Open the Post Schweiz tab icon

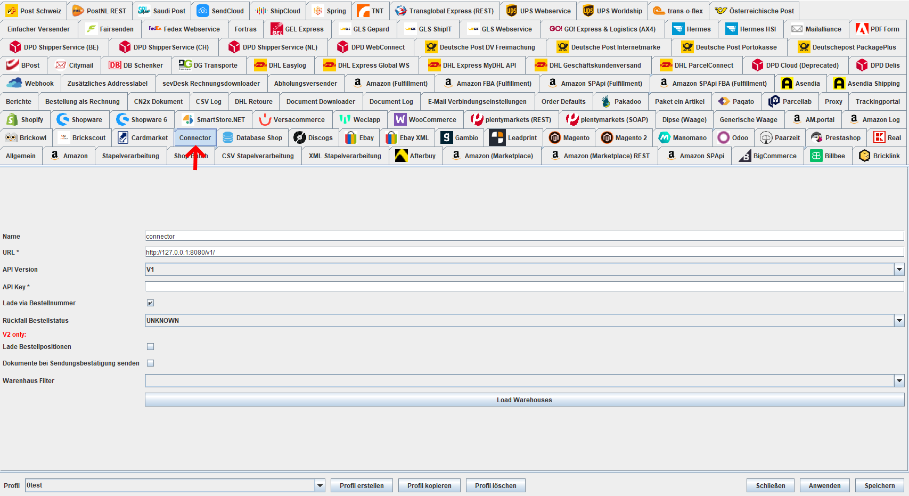(x=12, y=11)
